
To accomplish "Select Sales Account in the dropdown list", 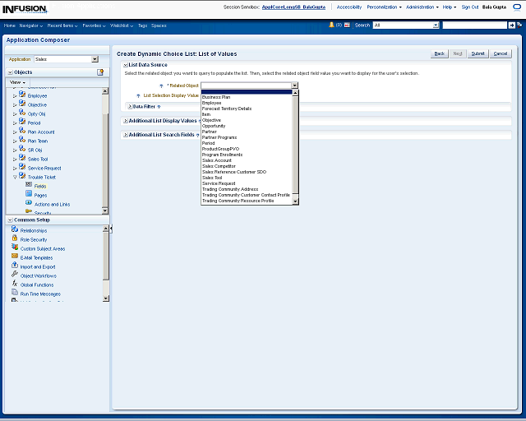I will (x=217, y=160).
